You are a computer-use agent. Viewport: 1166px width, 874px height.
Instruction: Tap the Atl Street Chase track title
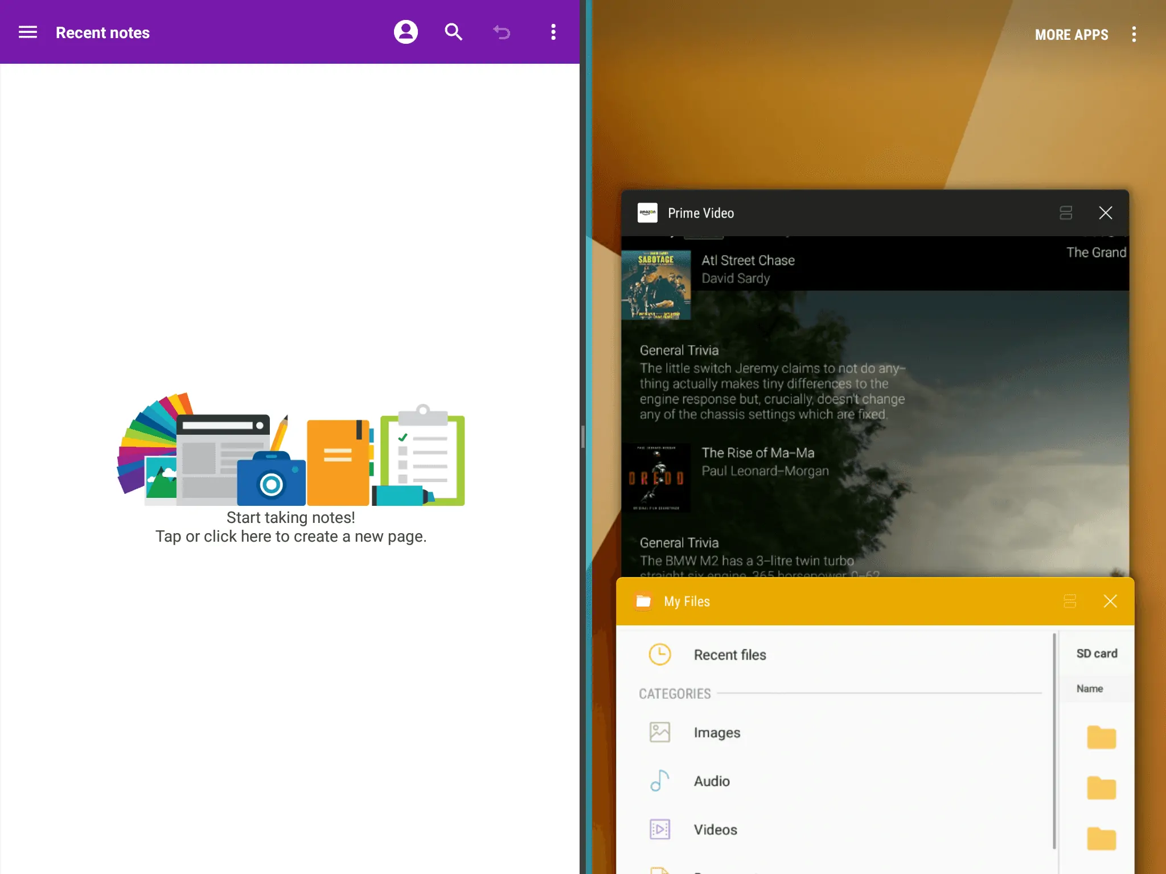coord(748,261)
